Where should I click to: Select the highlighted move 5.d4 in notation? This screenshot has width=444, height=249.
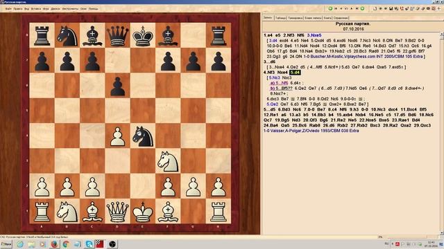295,73
